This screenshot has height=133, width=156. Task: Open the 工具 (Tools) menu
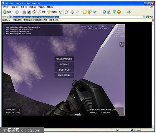[x=41, y=7]
